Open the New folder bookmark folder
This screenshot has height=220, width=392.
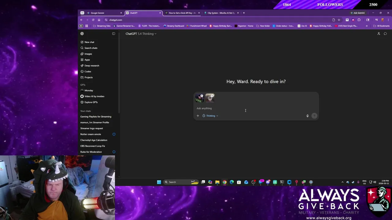[x=263, y=26]
